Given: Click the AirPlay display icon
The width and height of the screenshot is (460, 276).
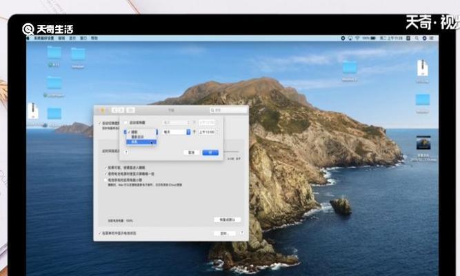Looking at the screenshot, I should pos(350,38).
